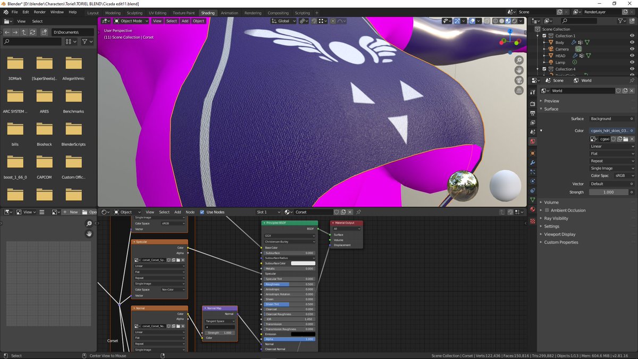638x359 pixels.
Task: Uncheck the Use Nodes checkbox
Action: pyautogui.click(x=202, y=212)
